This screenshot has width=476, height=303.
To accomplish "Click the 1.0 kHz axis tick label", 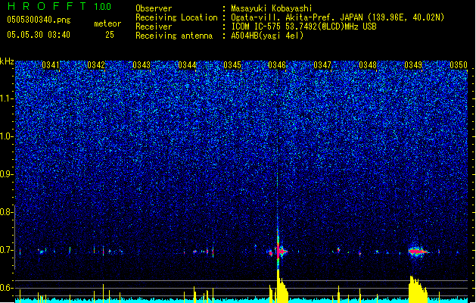I will tap(6, 136).
